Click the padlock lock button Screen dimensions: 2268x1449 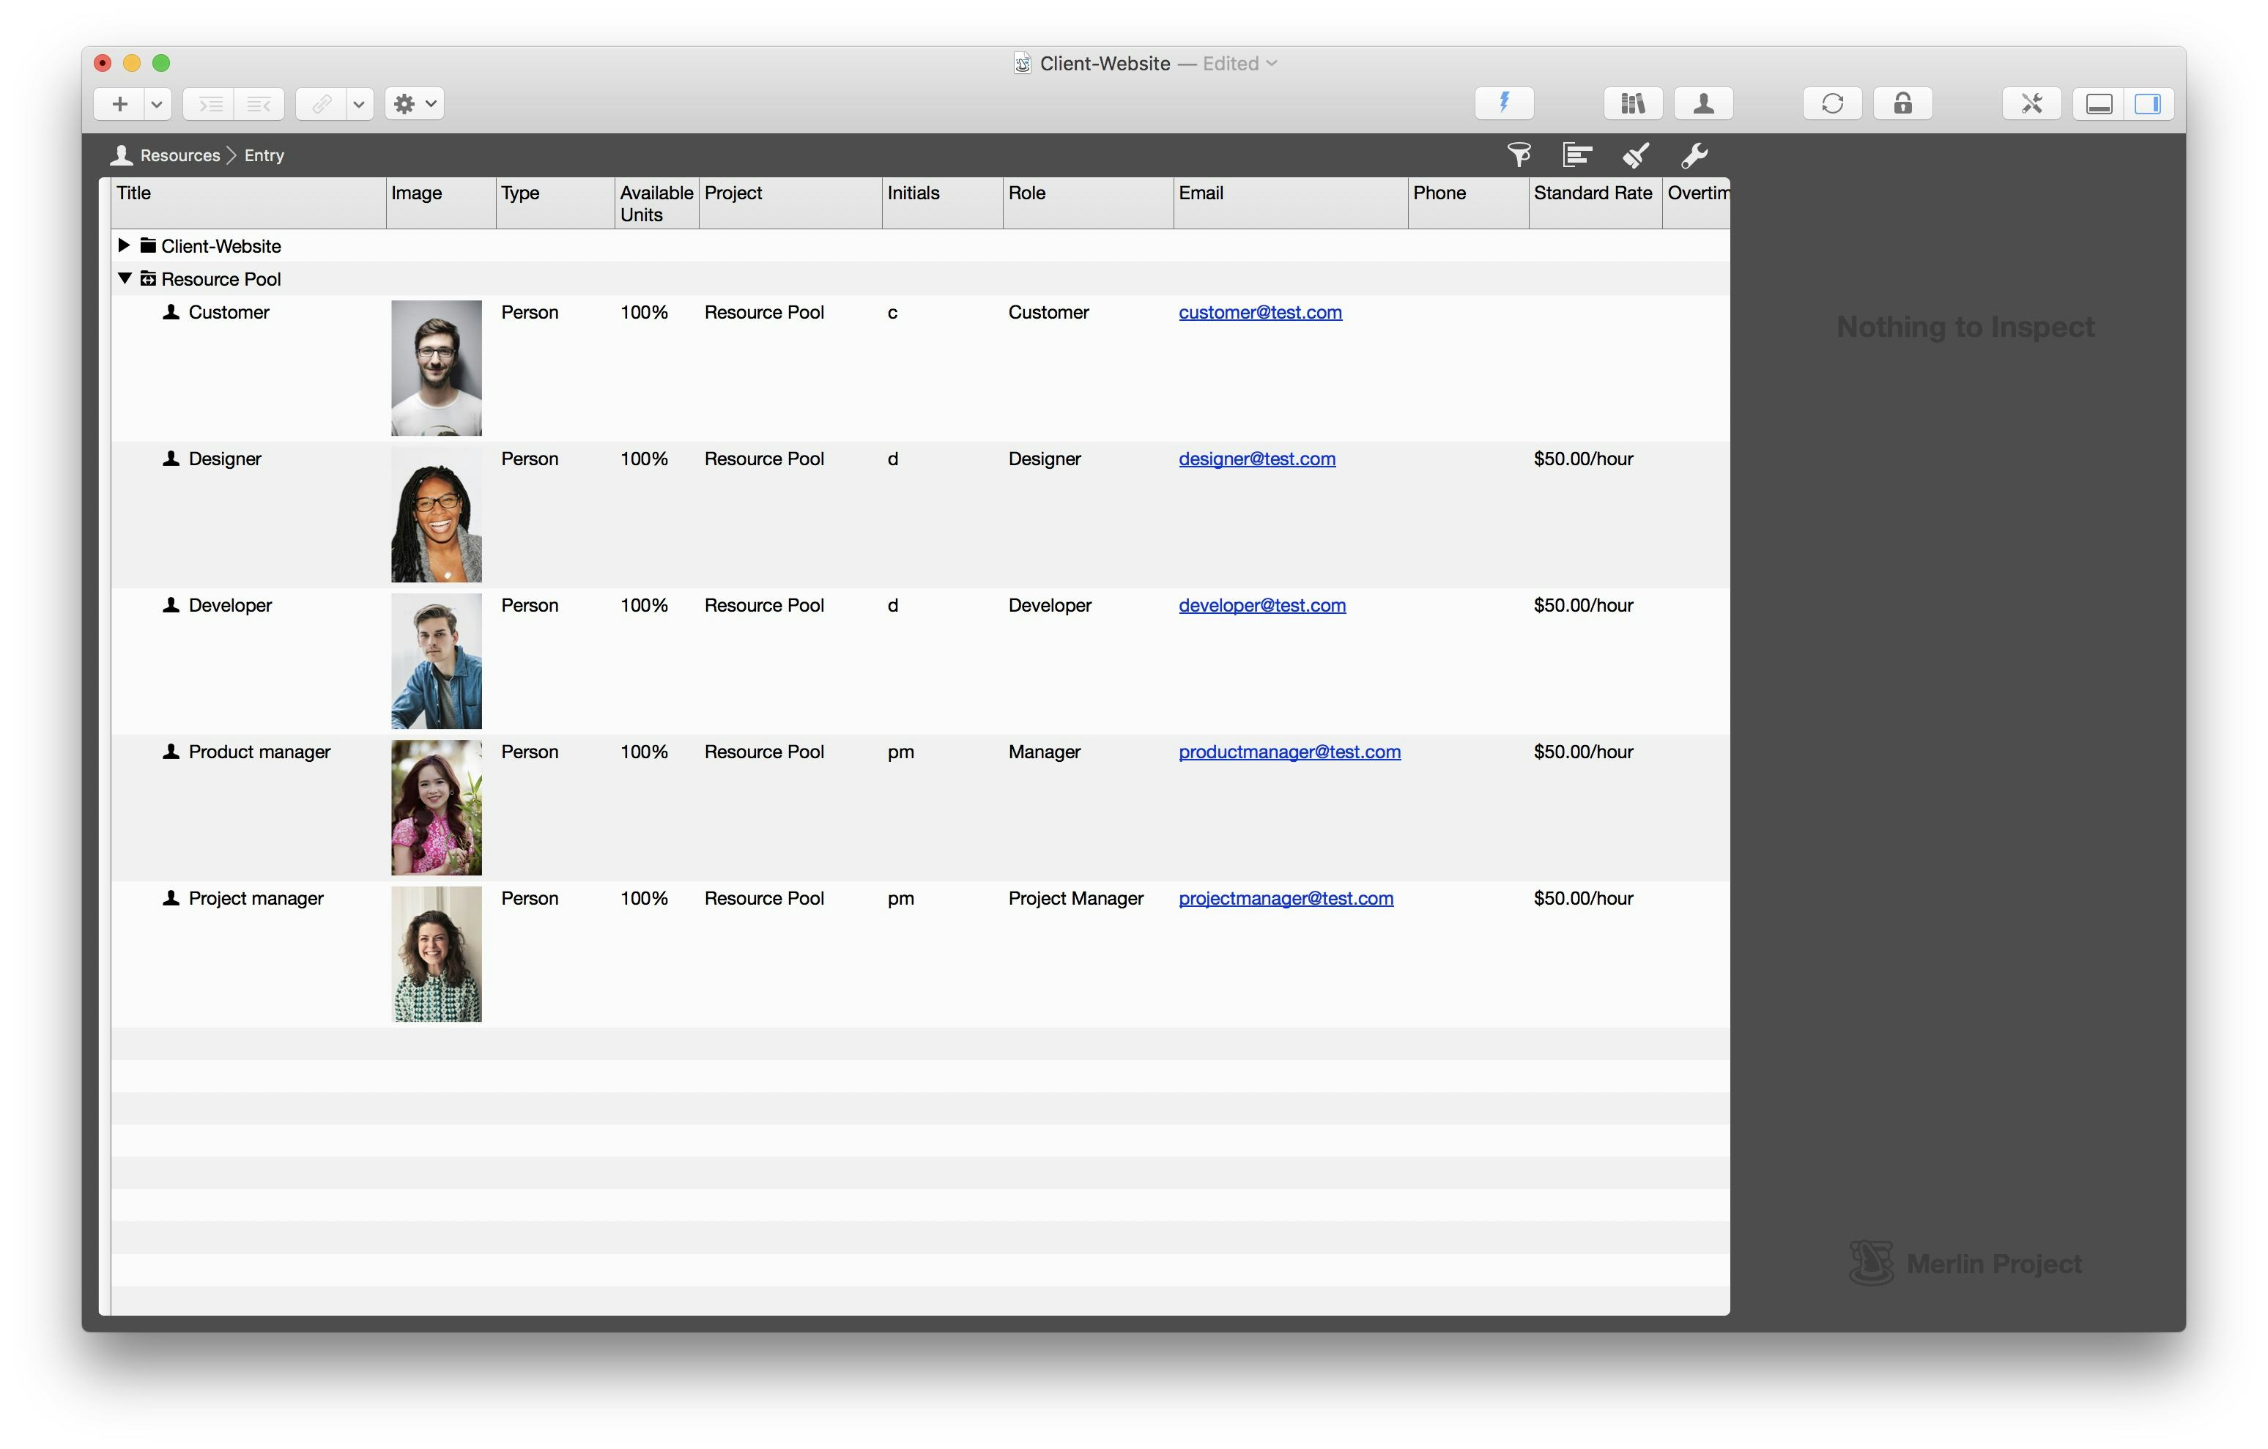1902,103
